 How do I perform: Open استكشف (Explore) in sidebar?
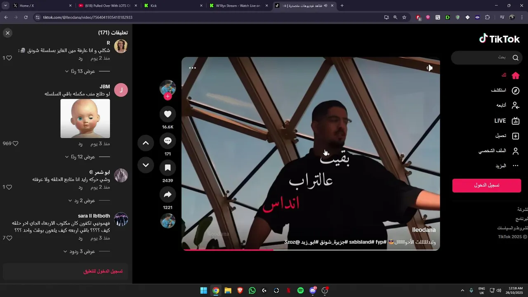[x=505, y=91]
